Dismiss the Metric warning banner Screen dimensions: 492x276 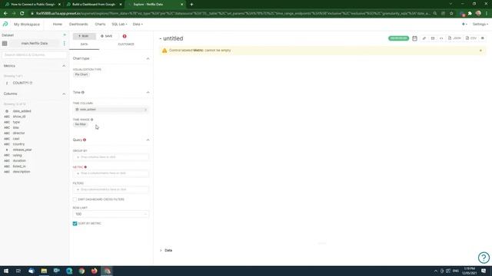point(480,51)
